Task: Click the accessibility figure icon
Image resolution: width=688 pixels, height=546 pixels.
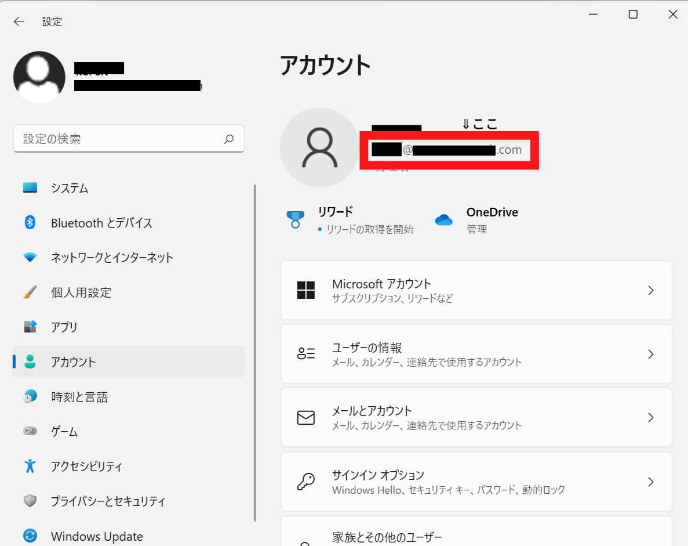Action: pyautogui.click(x=30, y=466)
